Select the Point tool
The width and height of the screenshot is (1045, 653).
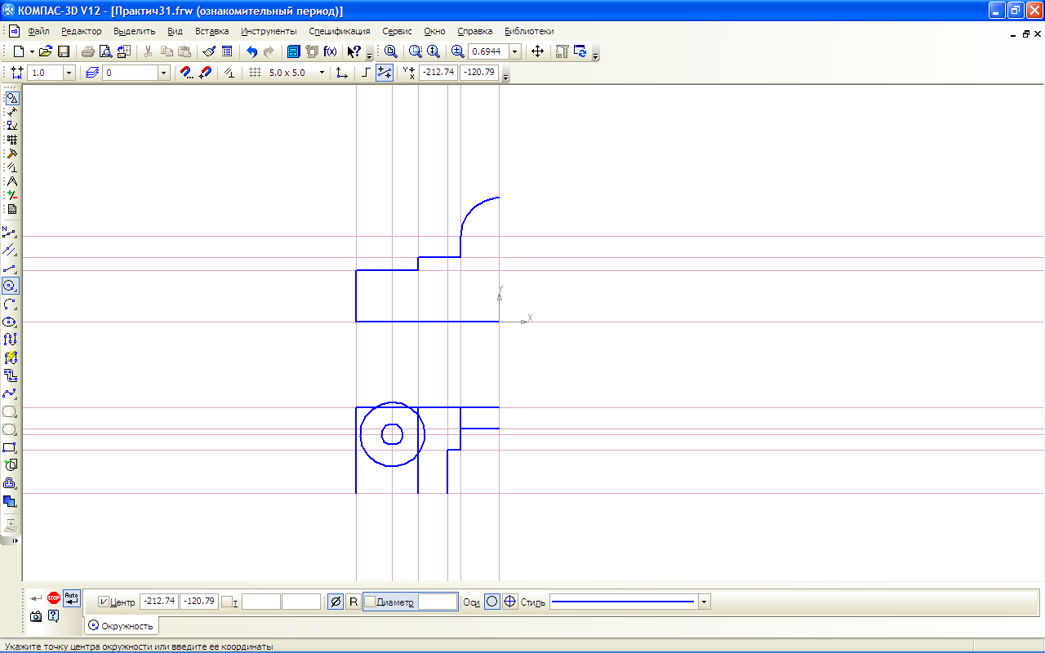(x=11, y=232)
